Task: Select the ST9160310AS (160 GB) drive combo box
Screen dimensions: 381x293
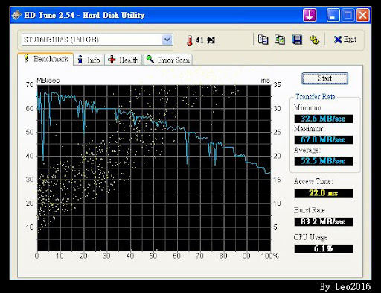Action: coord(97,40)
